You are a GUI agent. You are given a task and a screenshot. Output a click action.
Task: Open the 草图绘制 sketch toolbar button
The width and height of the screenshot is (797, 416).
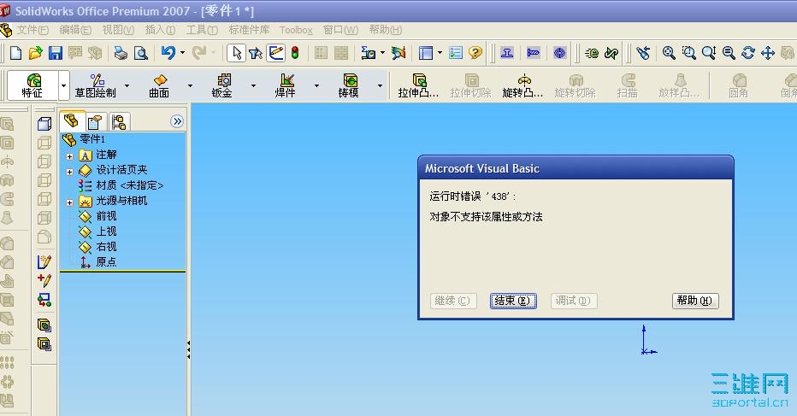click(x=96, y=85)
